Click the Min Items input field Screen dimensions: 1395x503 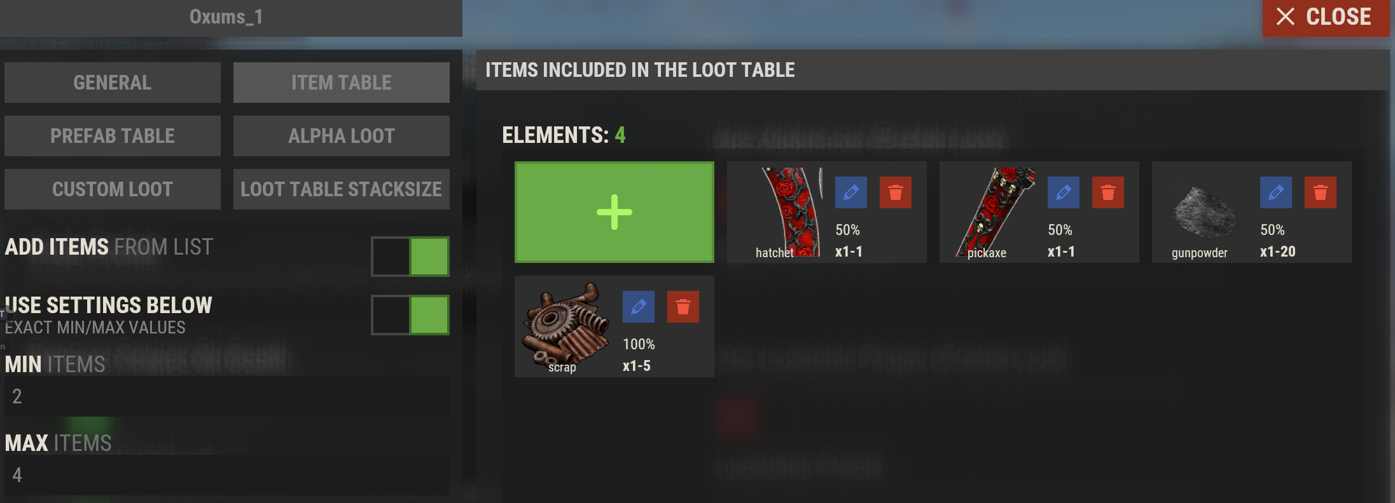point(227,396)
